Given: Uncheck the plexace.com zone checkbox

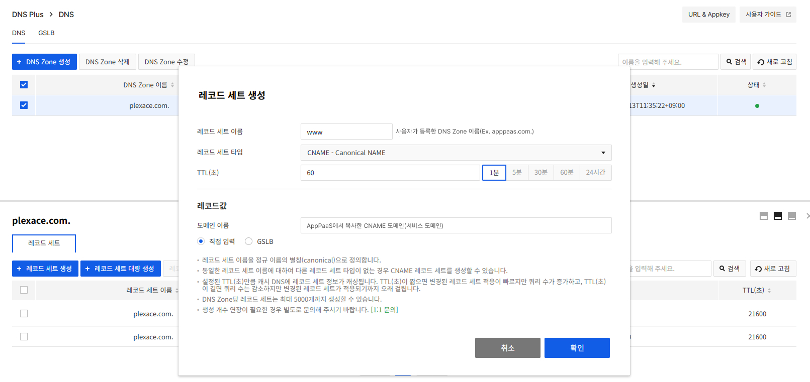Looking at the screenshot, I should pyautogui.click(x=24, y=105).
